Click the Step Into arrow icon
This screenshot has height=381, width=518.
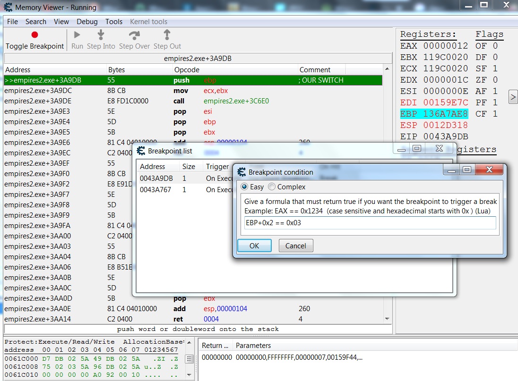pyautogui.click(x=101, y=35)
